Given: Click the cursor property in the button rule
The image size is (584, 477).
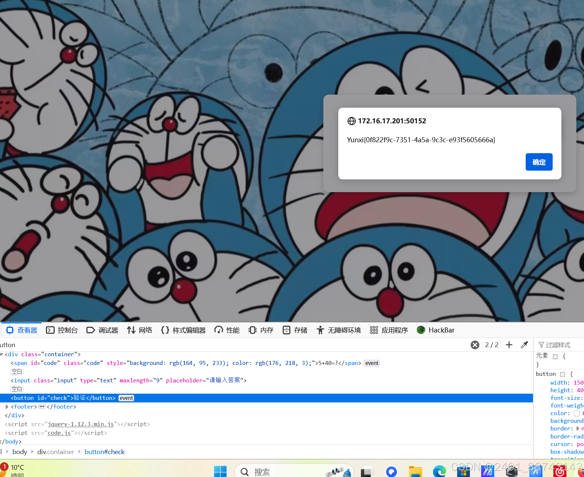Looking at the screenshot, I should coord(560,444).
